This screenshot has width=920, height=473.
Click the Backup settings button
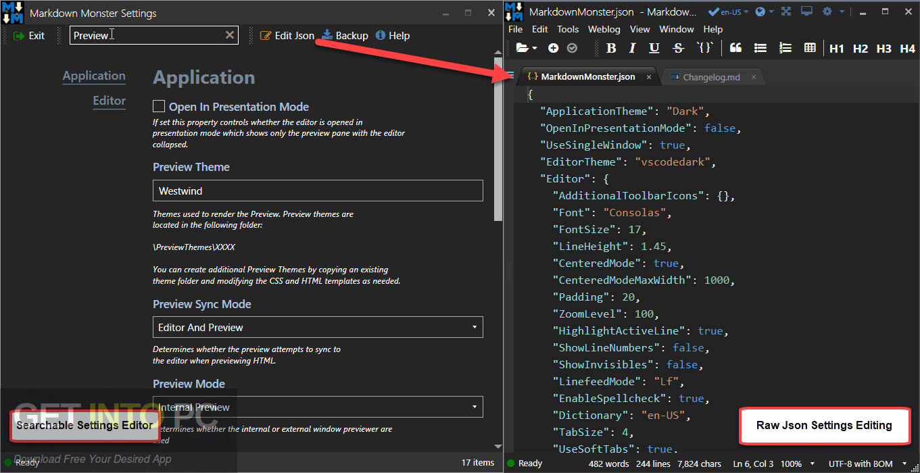click(345, 36)
